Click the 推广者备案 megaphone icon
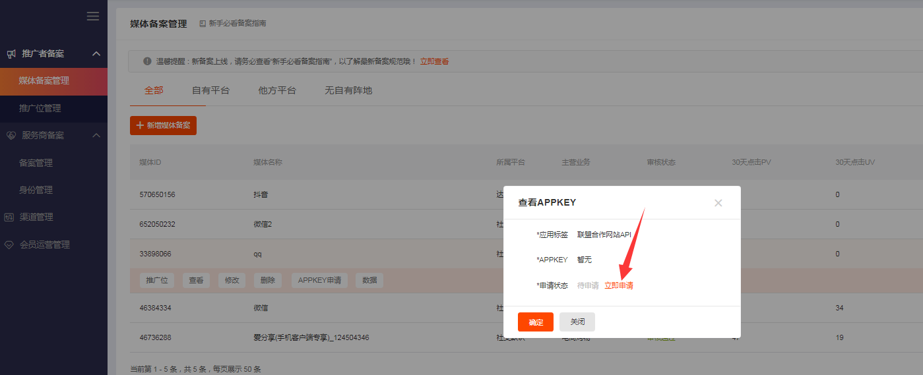923x375 pixels. (x=11, y=53)
